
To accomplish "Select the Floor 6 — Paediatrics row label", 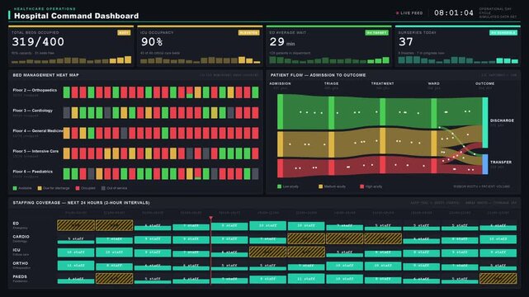I will [x=33, y=172].
